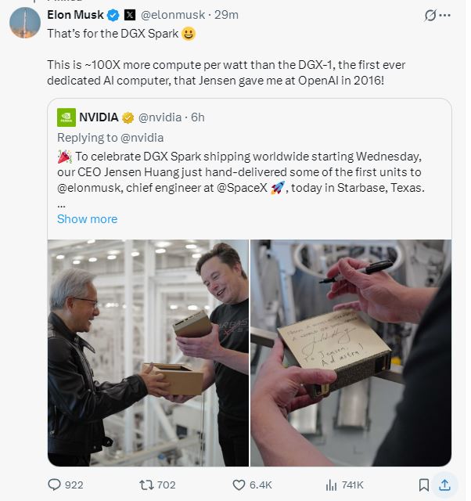This screenshot has height=501, width=471.
Task: Click Elon Musk's blue verified badge
Action: click(113, 15)
